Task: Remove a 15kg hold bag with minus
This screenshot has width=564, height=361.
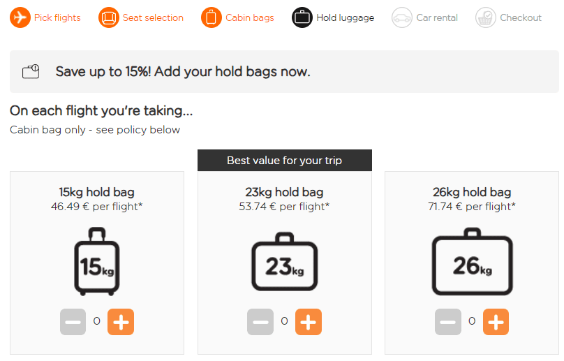Action: 73,322
